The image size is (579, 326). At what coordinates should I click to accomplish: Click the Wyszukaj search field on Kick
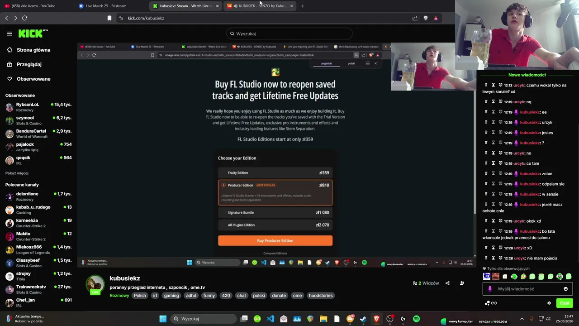click(289, 34)
